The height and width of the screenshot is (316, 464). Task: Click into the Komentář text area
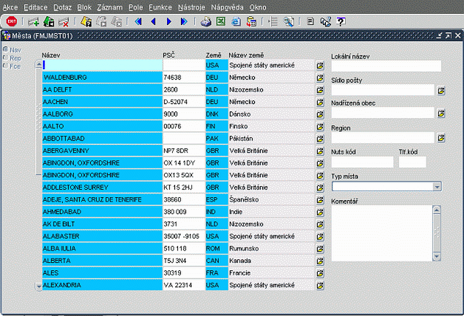[x=382, y=233]
